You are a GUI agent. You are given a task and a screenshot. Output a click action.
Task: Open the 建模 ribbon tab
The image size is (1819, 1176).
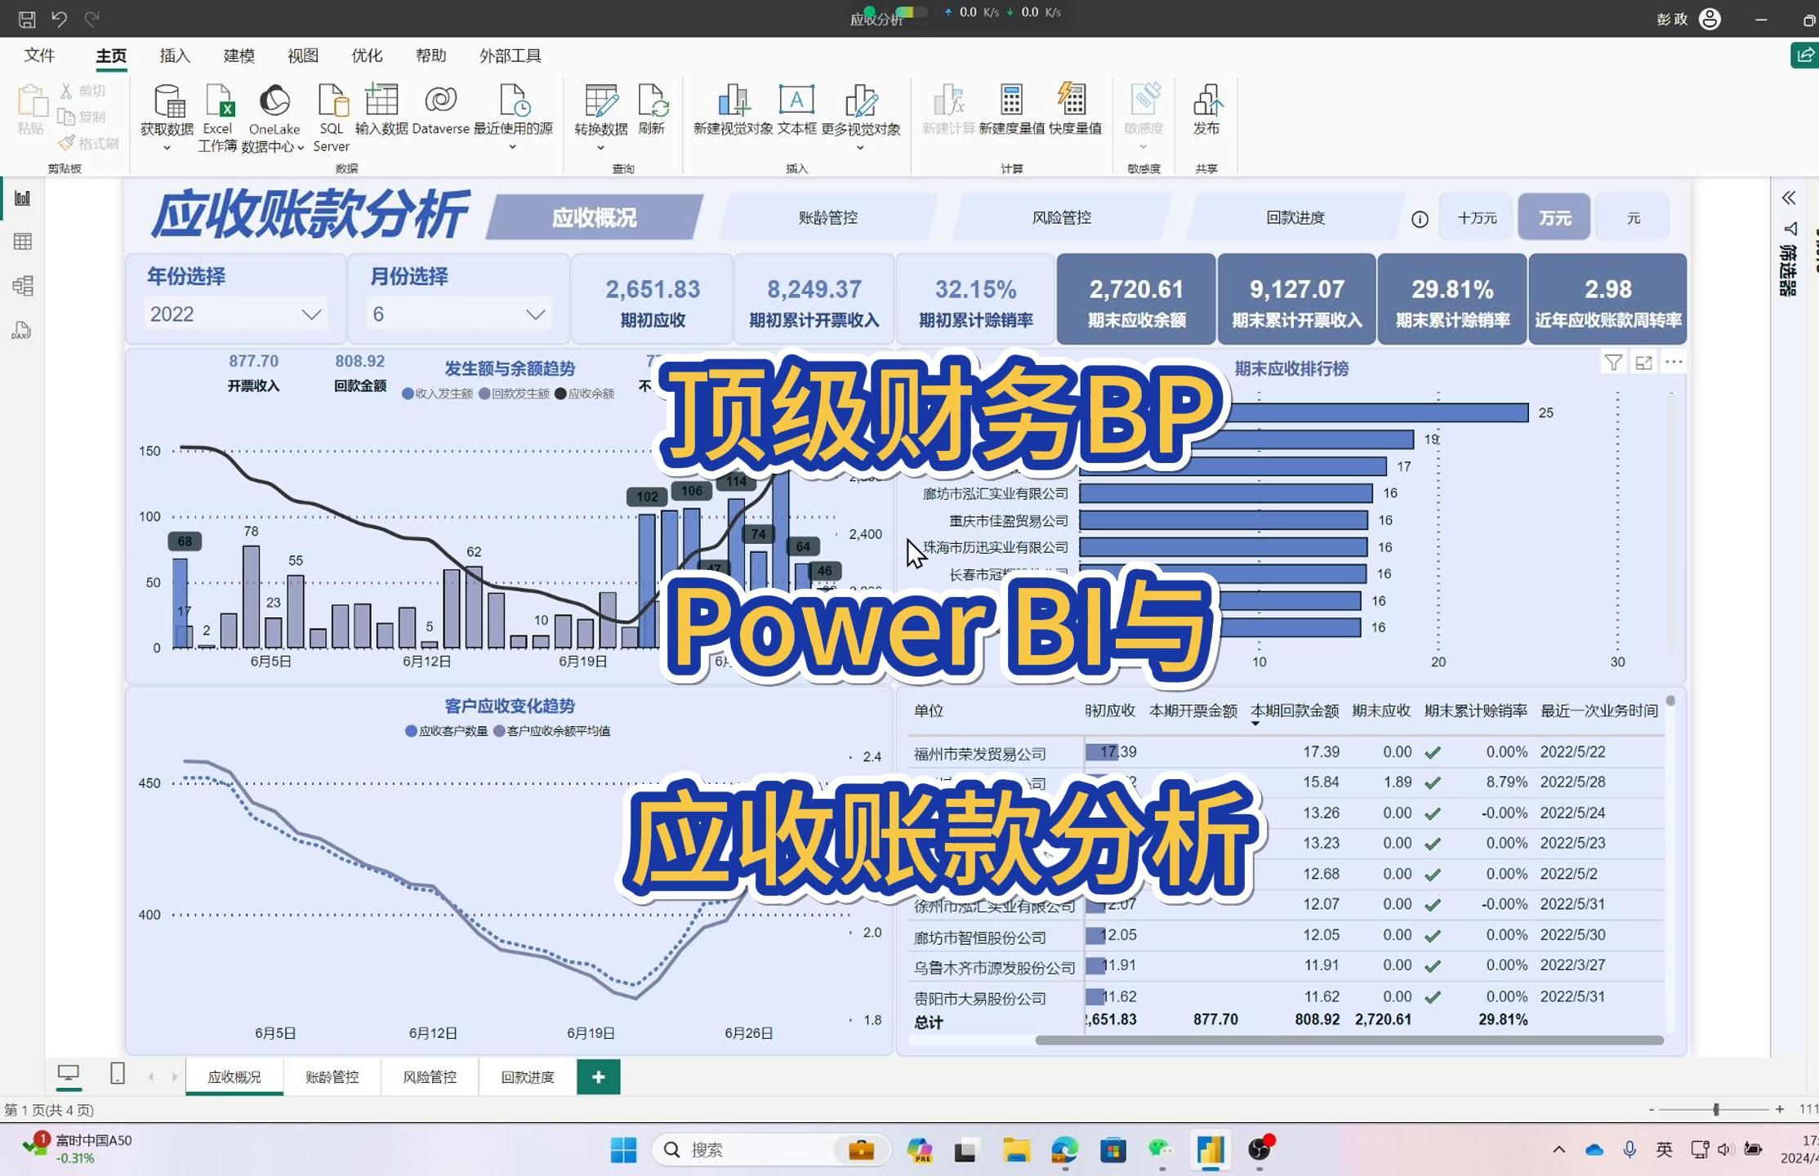click(239, 56)
